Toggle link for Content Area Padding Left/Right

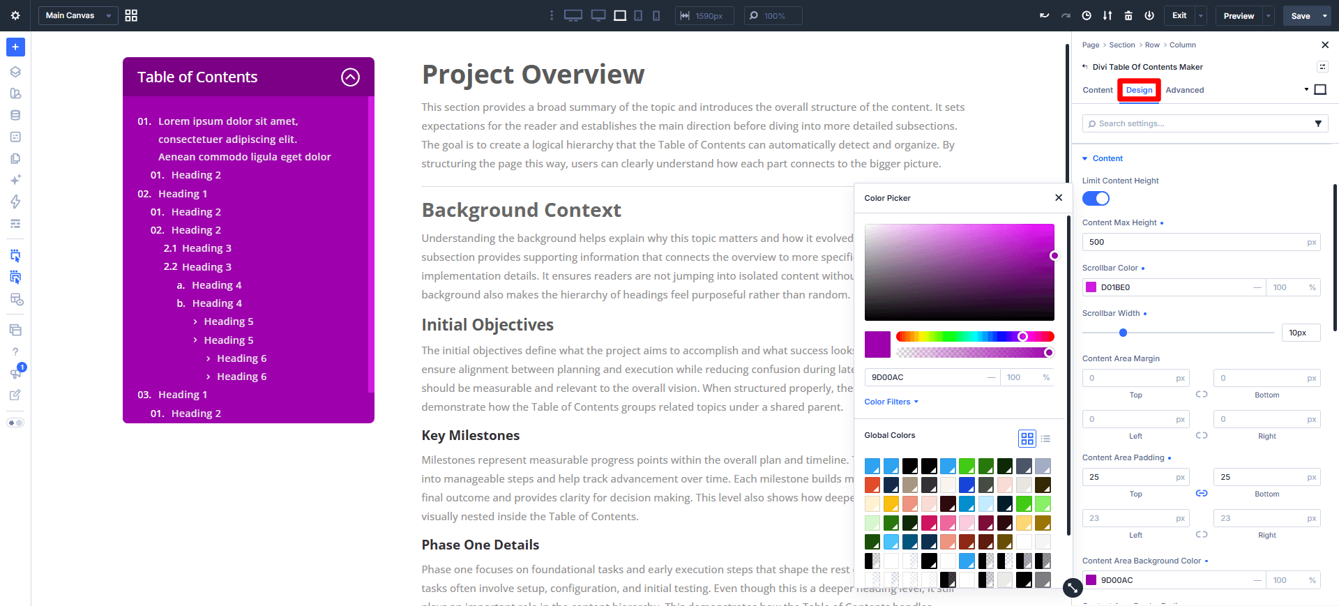[x=1202, y=534]
